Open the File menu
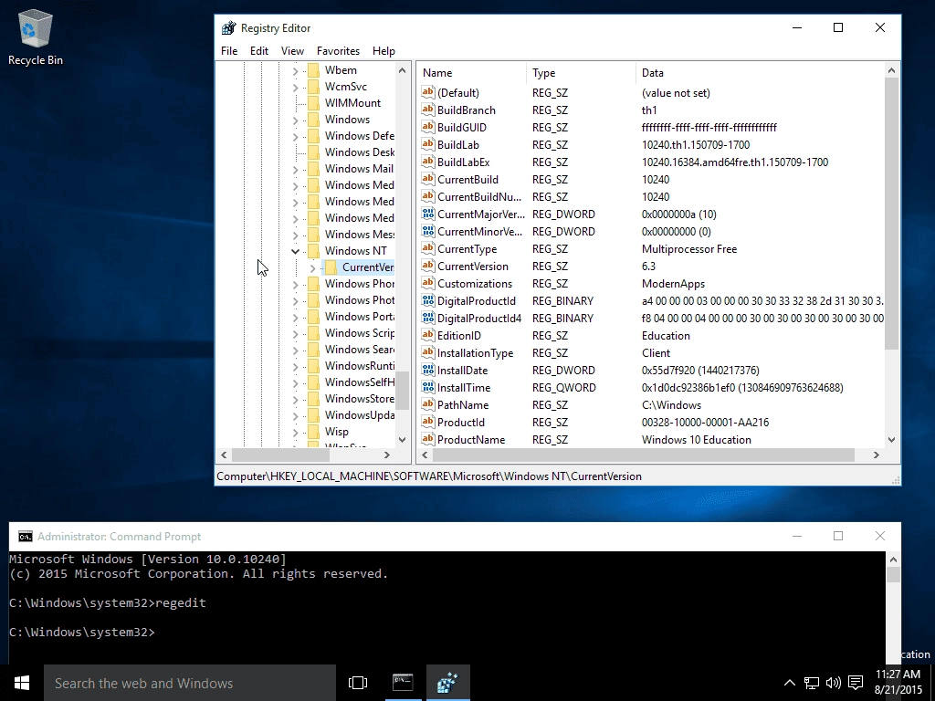Image resolution: width=935 pixels, height=701 pixels. click(229, 51)
